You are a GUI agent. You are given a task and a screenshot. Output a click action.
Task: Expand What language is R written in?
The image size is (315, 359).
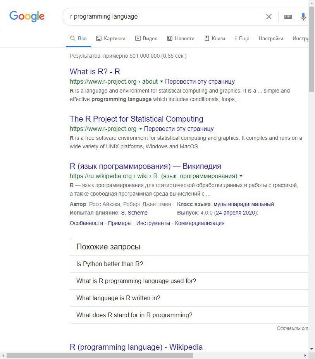(x=189, y=298)
